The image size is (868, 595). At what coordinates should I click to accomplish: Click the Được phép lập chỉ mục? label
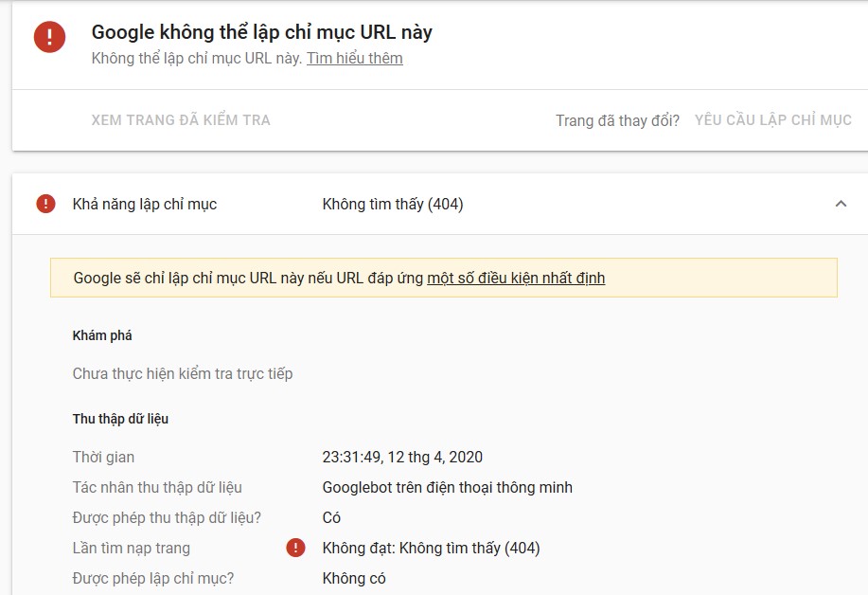pyautogui.click(x=153, y=578)
